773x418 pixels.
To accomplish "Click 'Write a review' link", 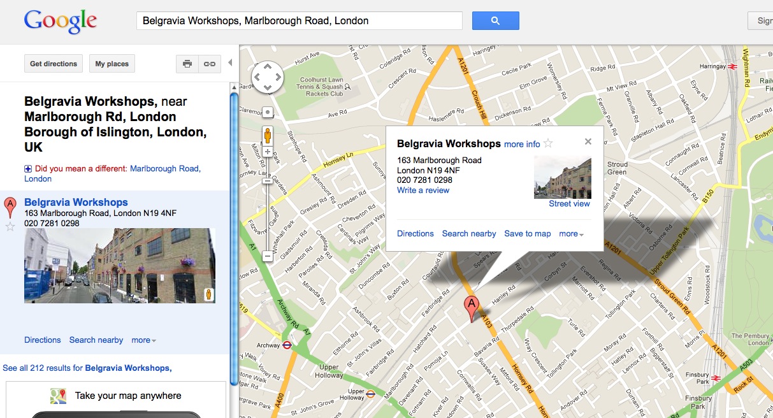I will point(423,190).
